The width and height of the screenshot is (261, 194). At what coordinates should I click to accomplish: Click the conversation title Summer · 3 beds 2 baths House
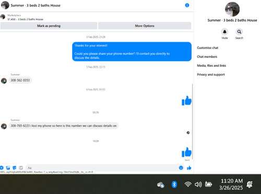tap(35, 5)
